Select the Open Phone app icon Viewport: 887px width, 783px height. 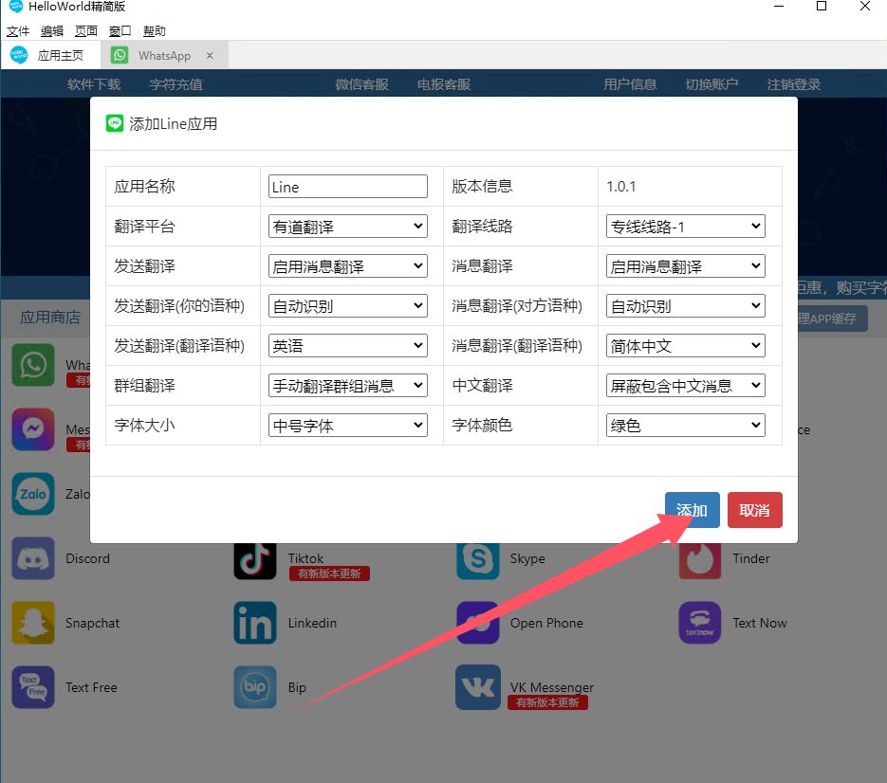pyautogui.click(x=478, y=623)
